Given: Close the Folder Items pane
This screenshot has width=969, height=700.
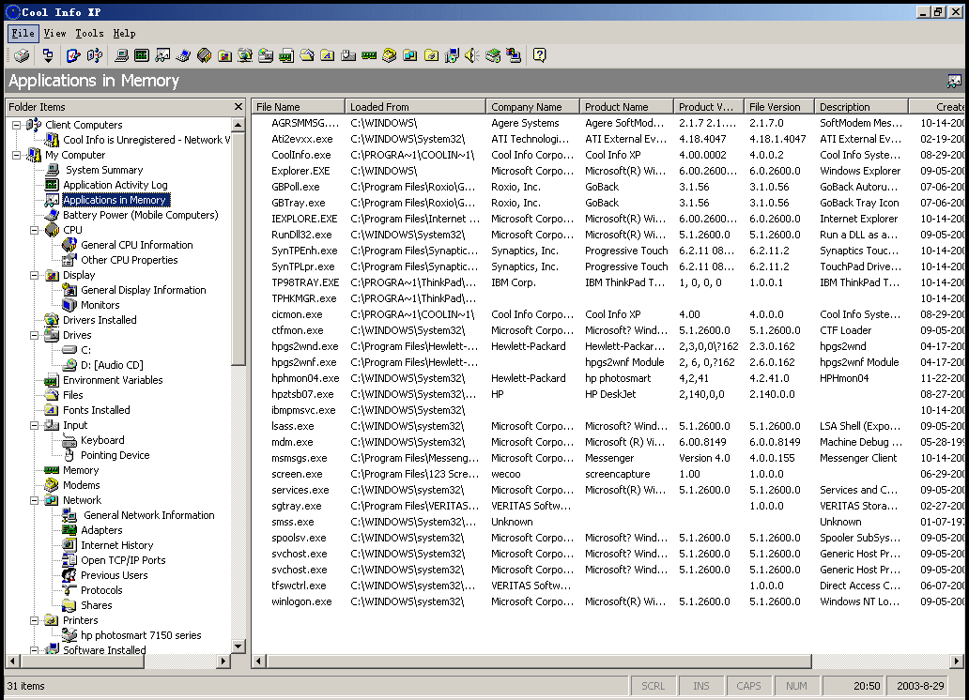Looking at the screenshot, I should [x=238, y=107].
